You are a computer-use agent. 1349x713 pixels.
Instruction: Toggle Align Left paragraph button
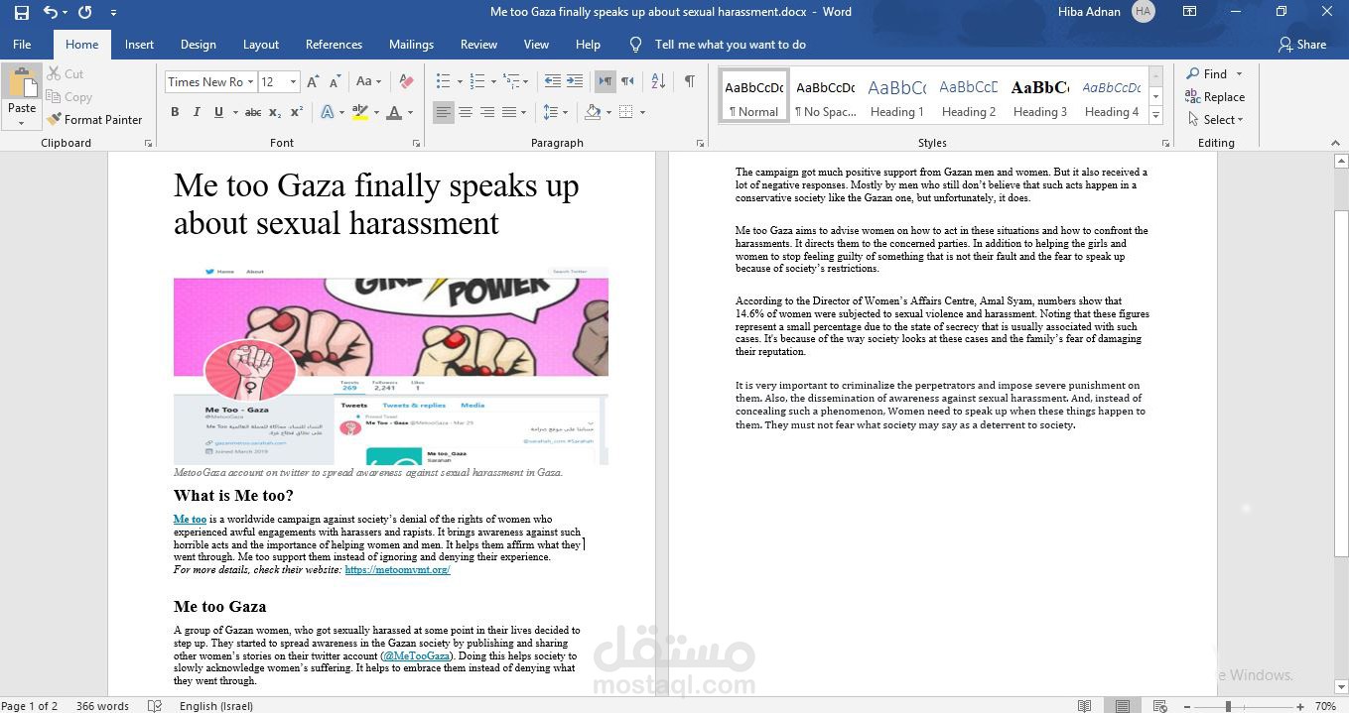pyautogui.click(x=444, y=112)
